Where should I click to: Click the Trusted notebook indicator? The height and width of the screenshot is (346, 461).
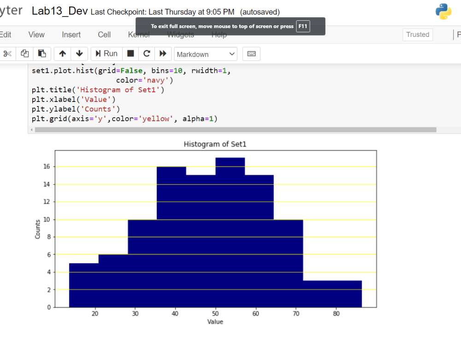pyautogui.click(x=418, y=35)
